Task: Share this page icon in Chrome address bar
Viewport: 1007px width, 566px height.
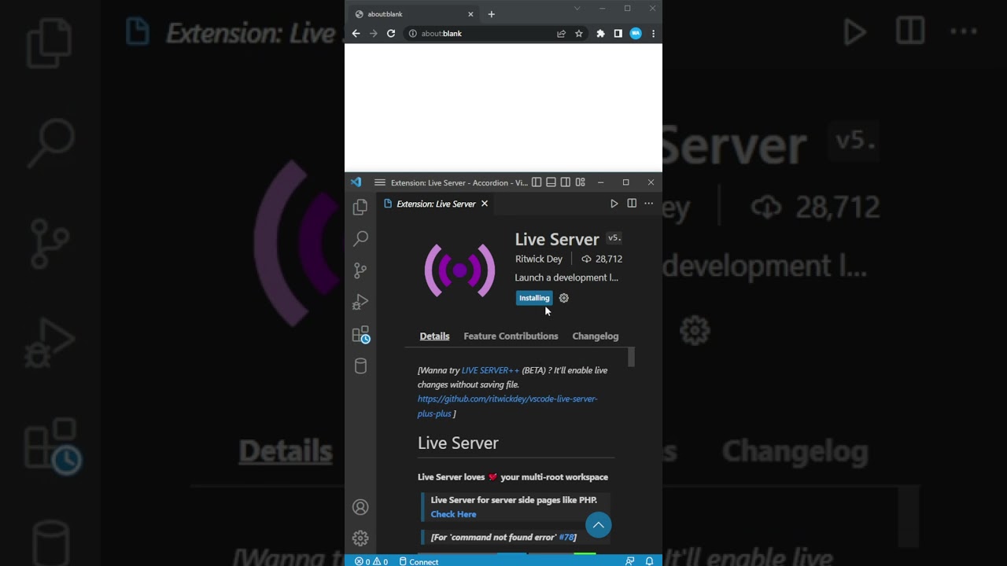Action: 561,34
